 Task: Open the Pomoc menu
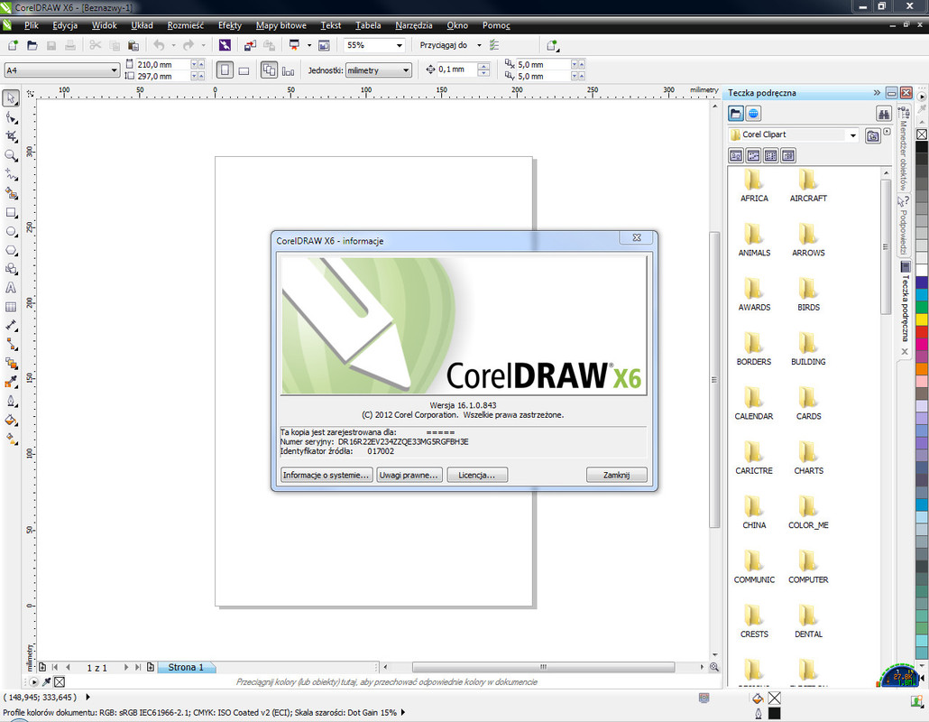click(496, 25)
